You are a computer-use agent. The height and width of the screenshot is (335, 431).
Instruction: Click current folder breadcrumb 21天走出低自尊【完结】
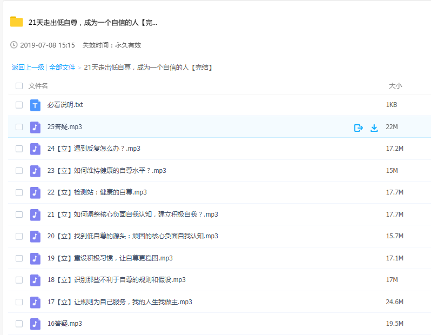149,68
